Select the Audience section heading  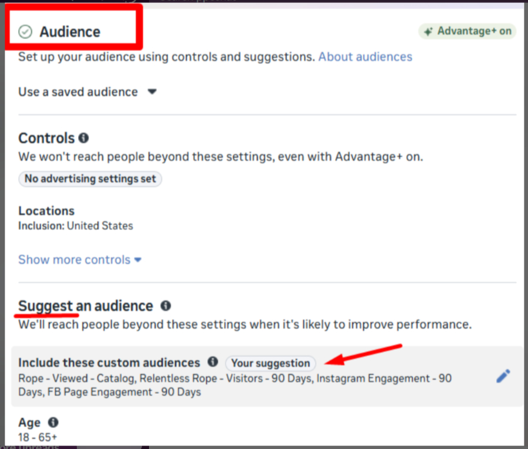70,32
